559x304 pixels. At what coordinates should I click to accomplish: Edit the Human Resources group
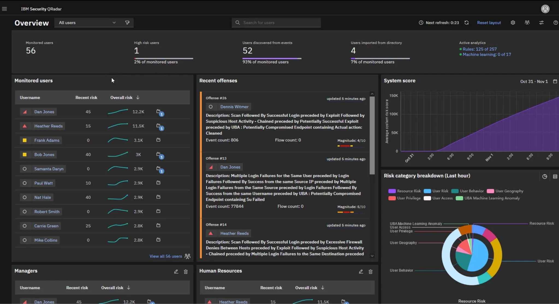coord(361,272)
